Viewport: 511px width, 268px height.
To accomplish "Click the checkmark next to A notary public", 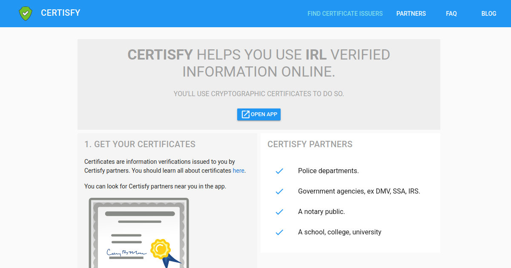I will (x=279, y=212).
